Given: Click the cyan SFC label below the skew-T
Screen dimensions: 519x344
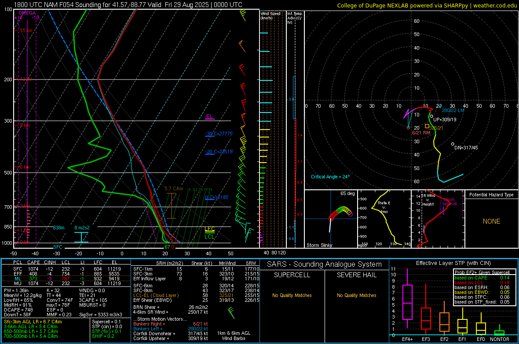Looking at the screenshot, I should pos(58,247).
